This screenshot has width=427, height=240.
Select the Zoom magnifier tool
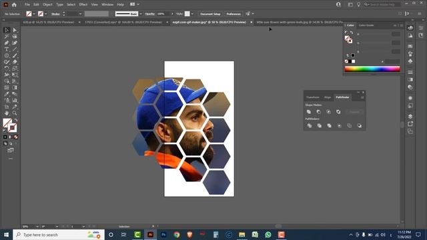[15, 113]
